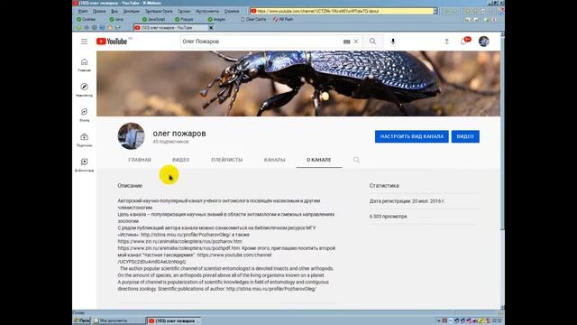Screen dimensions: 577x325
Task: Click the beetle channel banner
Action: pos(298,84)
